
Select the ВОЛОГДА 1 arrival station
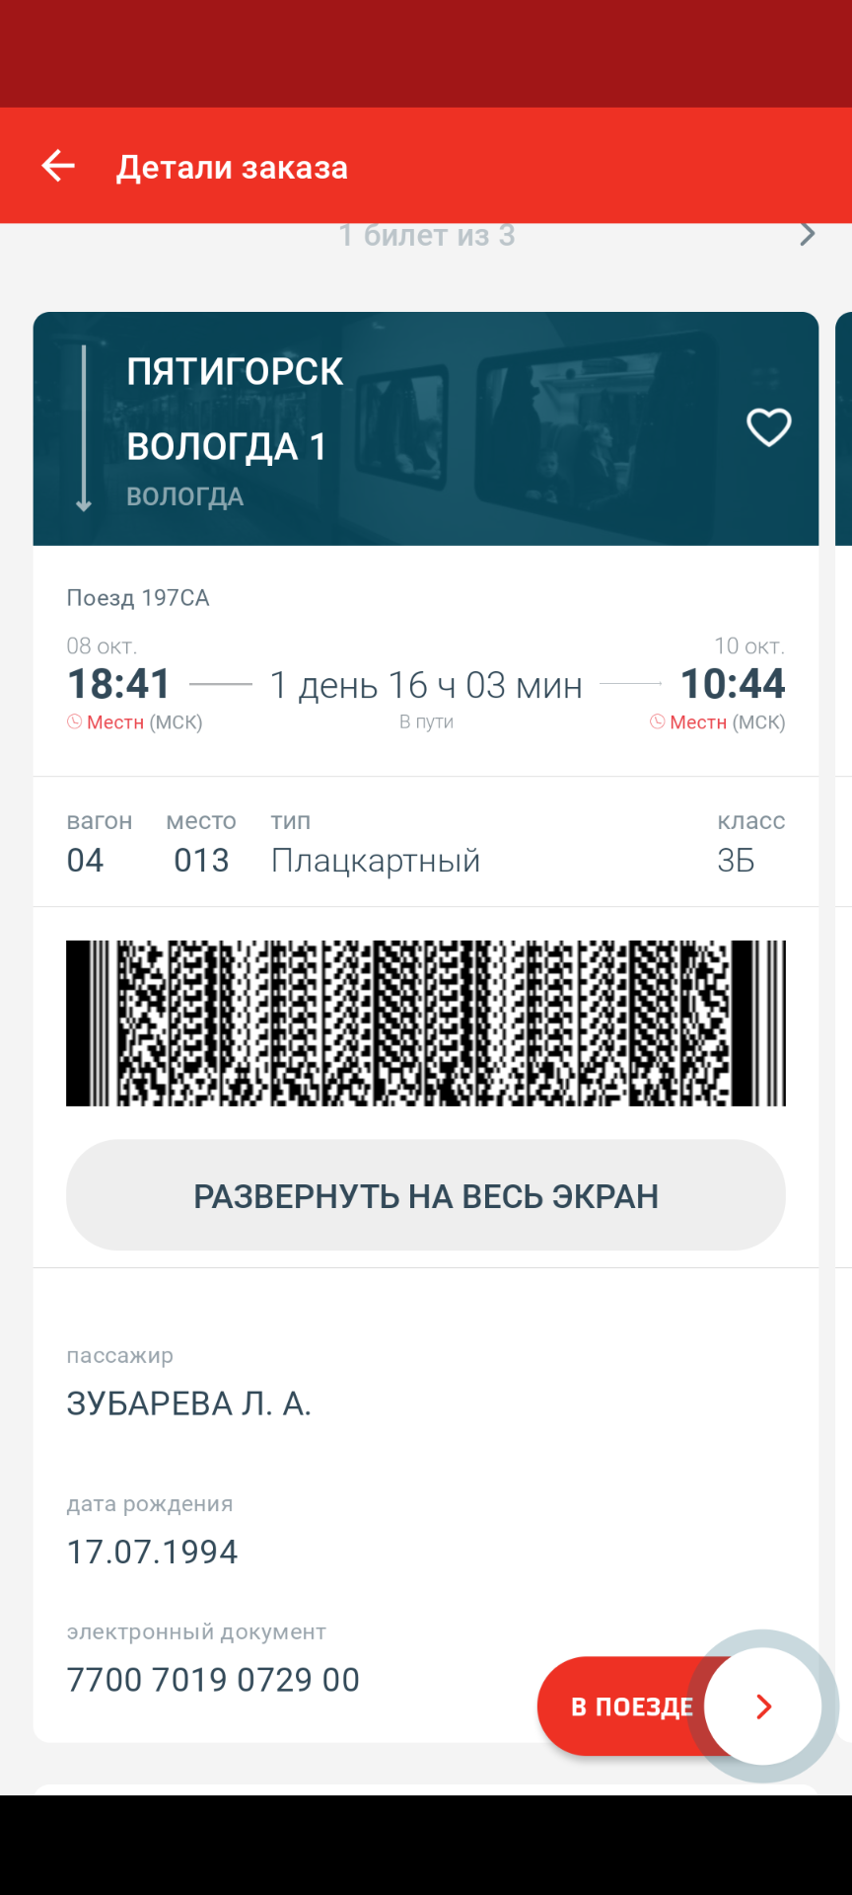(x=226, y=447)
